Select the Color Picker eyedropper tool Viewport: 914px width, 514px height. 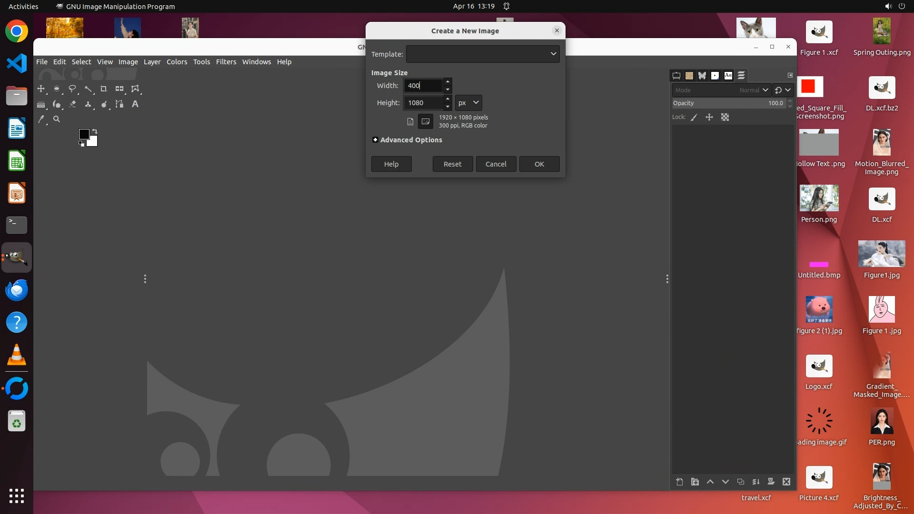coord(41,119)
